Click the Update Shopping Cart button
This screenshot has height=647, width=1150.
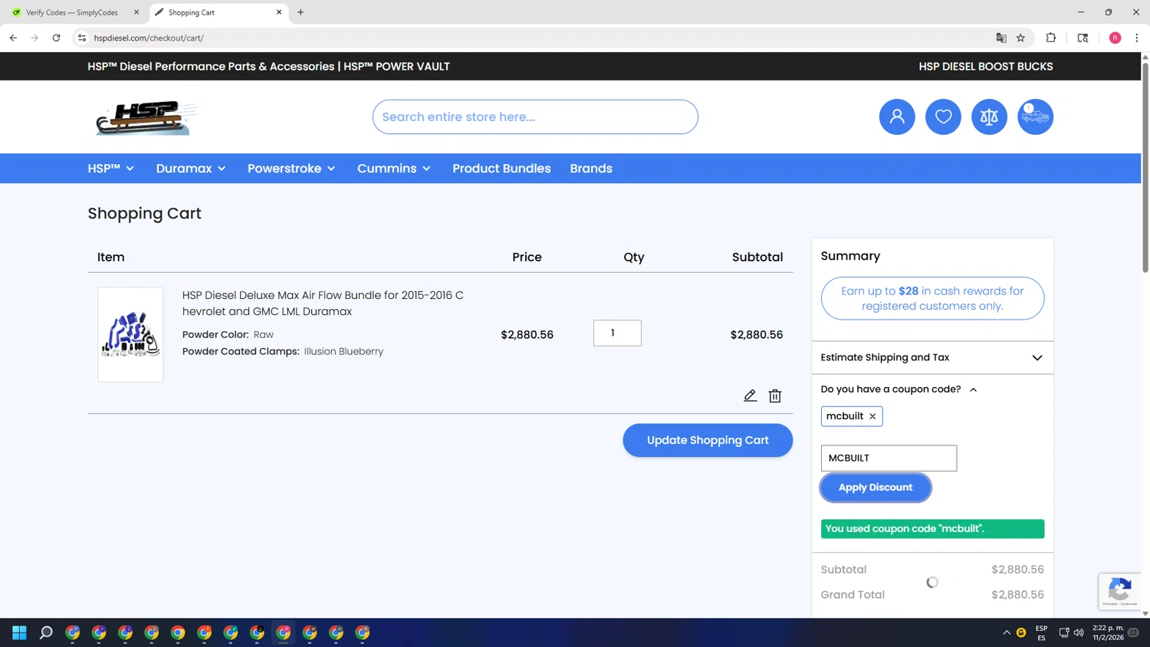point(707,440)
